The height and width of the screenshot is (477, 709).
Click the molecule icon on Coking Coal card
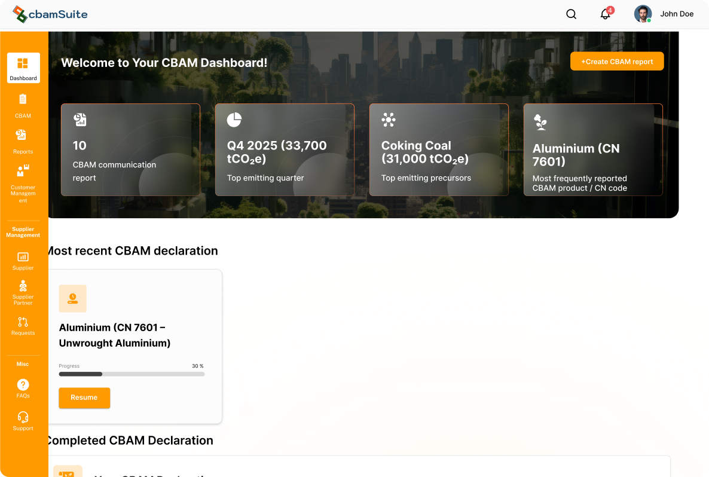pyautogui.click(x=389, y=120)
